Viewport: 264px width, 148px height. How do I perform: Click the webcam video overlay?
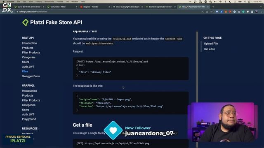[x=223, y=123]
